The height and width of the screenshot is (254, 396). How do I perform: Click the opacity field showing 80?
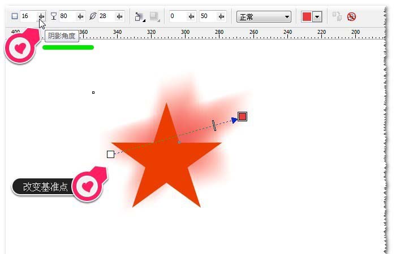[68, 16]
